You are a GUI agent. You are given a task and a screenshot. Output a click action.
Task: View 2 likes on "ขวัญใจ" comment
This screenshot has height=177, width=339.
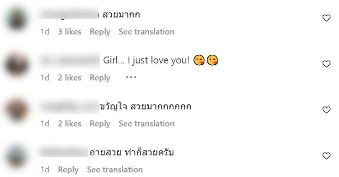tap(69, 124)
